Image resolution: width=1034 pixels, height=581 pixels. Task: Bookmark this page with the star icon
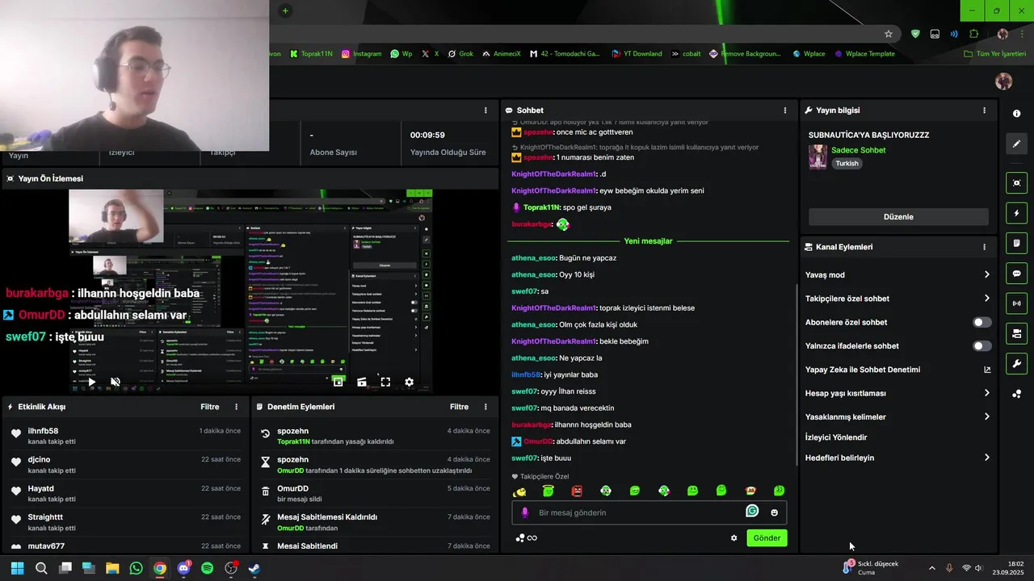pyautogui.click(x=889, y=34)
